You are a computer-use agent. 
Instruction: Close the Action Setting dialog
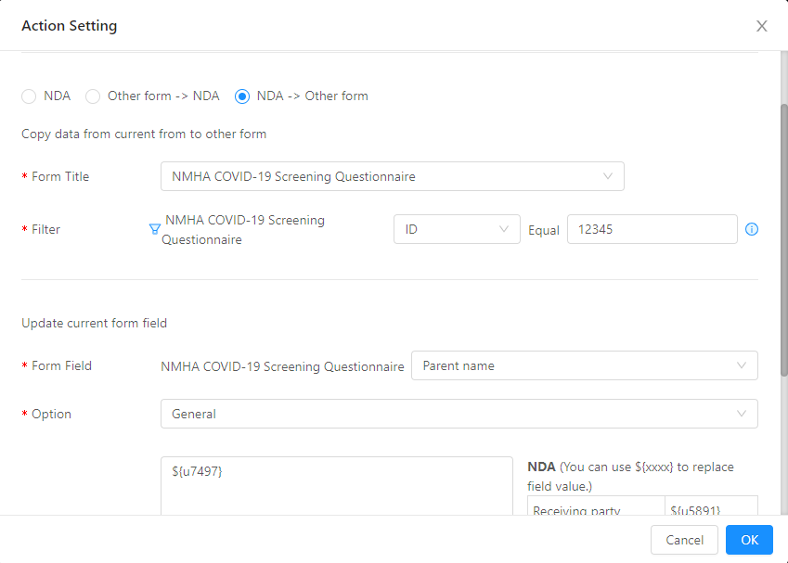[x=761, y=26]
